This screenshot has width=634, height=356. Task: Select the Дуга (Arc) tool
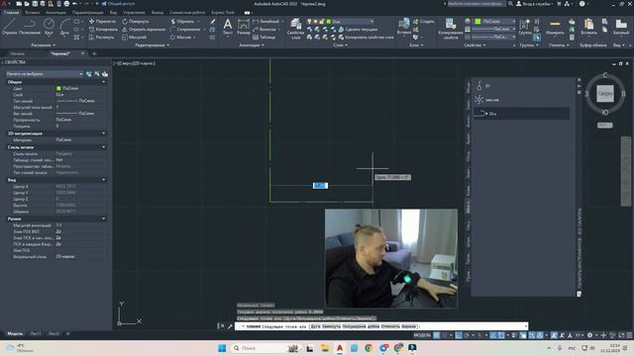[64, 27]
